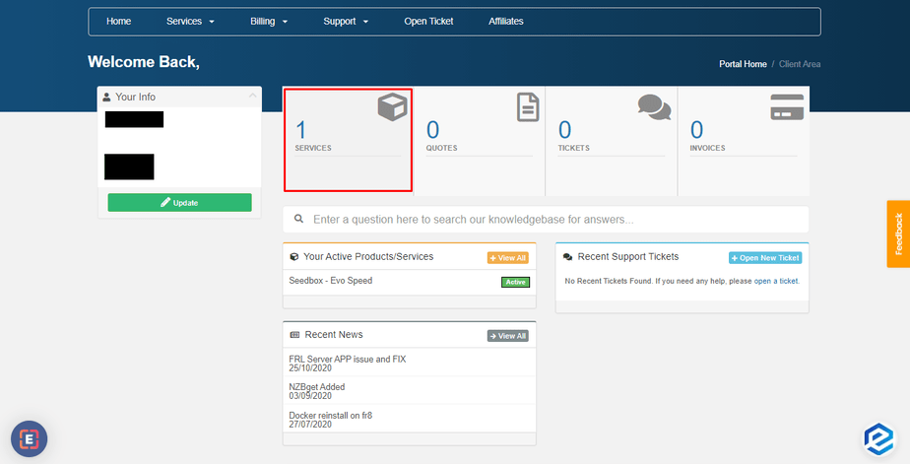Click the Open New Ticket button

(765, 258)
